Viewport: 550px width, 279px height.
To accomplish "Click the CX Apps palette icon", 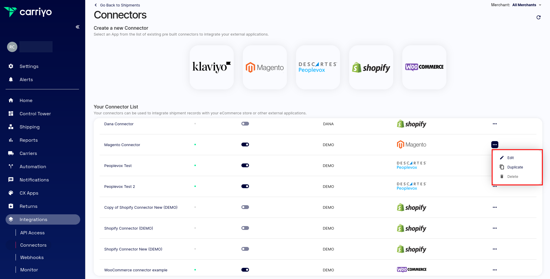I will (11, 193).
